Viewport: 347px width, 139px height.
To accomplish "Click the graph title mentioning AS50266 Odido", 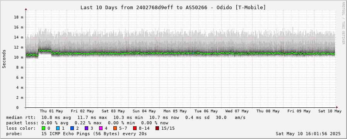I will [173, 7].
